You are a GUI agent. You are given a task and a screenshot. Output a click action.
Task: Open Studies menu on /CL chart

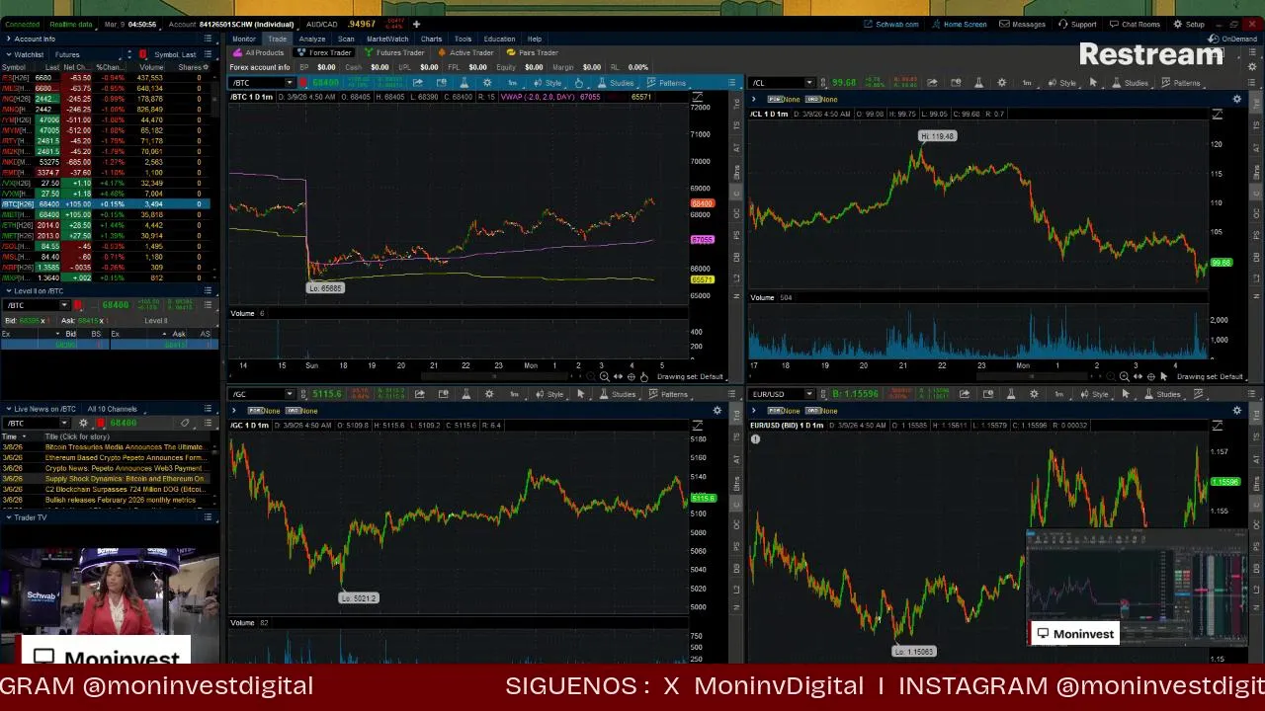(1131, 83)
